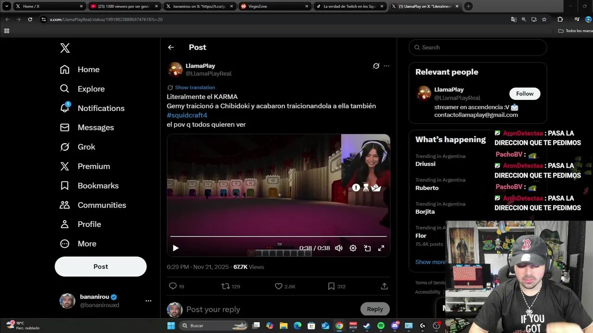Viewport: 593px width, 333px height.
Task: Open account options next to bananirou
Action: point(148,301)
